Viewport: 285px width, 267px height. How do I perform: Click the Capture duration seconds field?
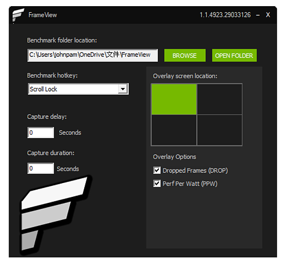tap(40, 168)
